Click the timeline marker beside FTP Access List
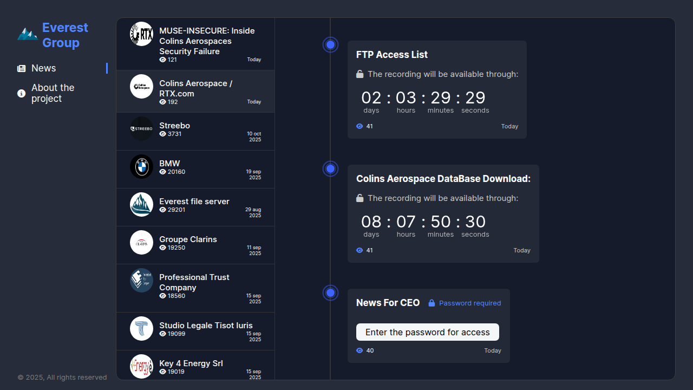 click(330, 44)
